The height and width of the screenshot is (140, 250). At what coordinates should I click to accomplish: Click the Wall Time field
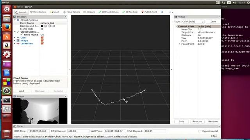point(115,131)
